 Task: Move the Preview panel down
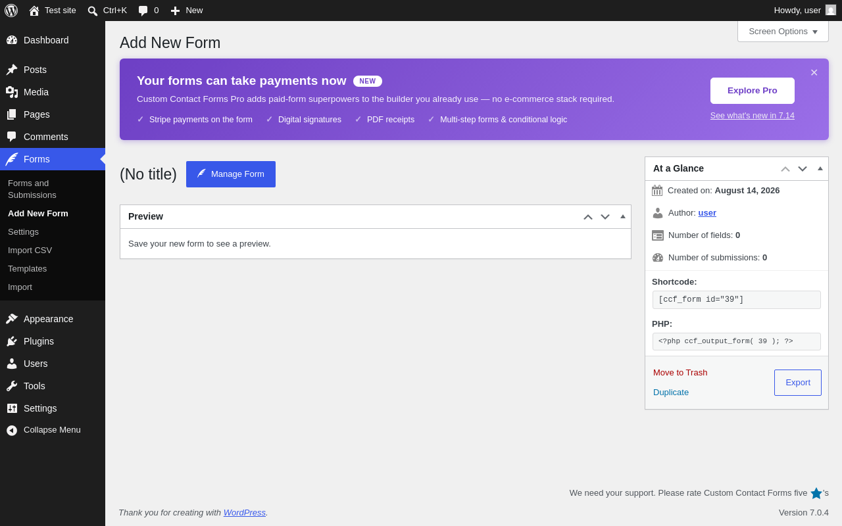[605, 216]
